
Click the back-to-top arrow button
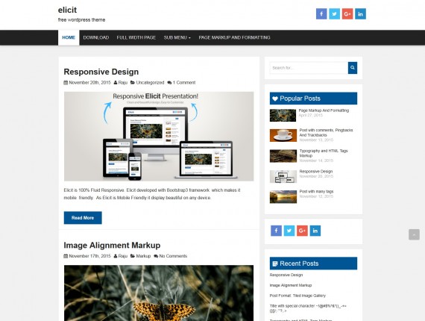pos(414,234)
